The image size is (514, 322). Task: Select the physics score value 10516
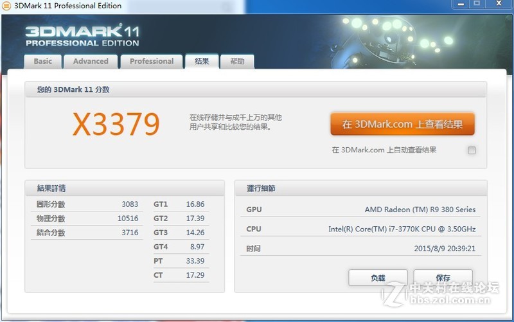[128, 219]
